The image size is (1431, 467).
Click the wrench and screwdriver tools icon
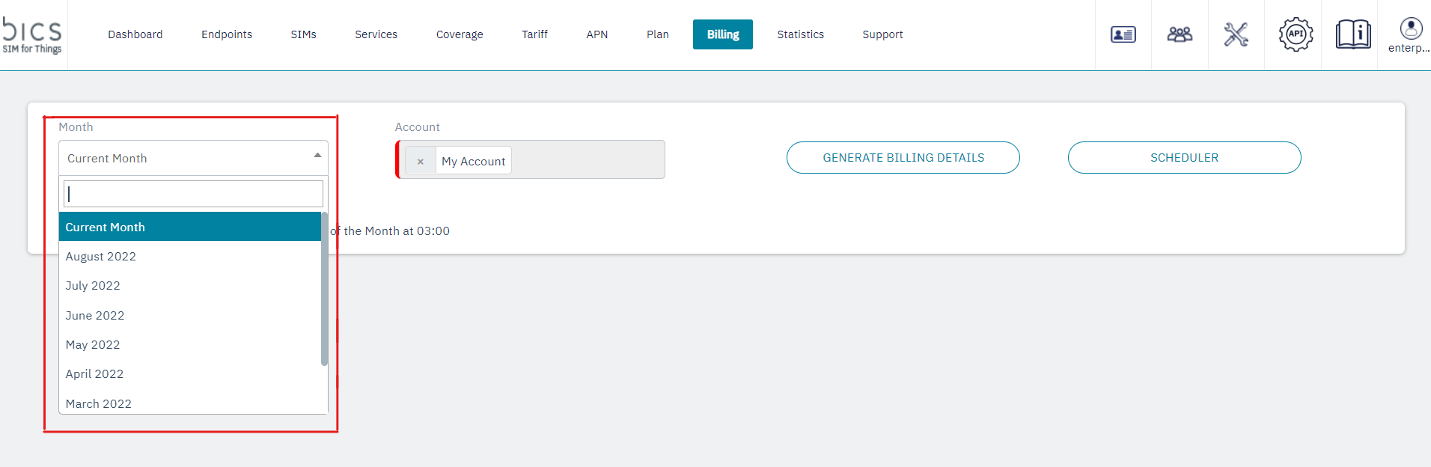tap(1236, 34)
